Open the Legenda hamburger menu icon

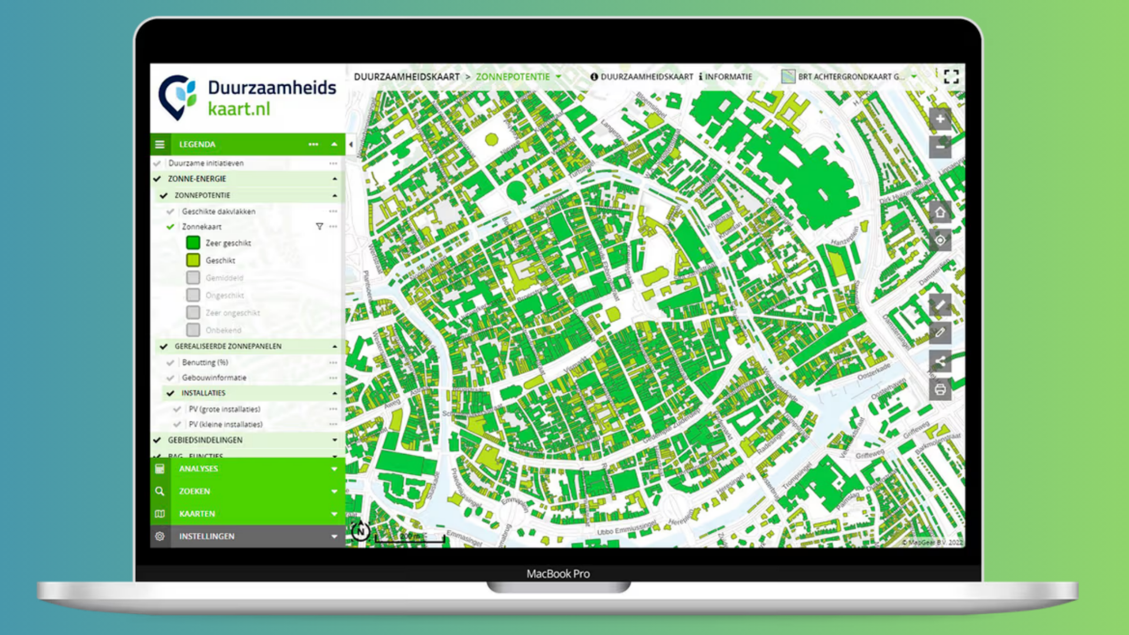coord(160,144)
